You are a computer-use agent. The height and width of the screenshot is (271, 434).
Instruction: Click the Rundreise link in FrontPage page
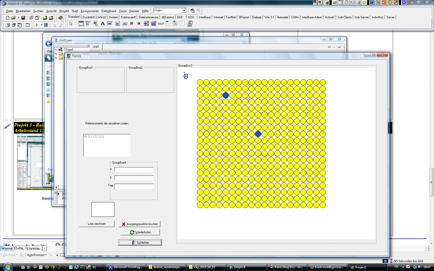tap(47, 198)
